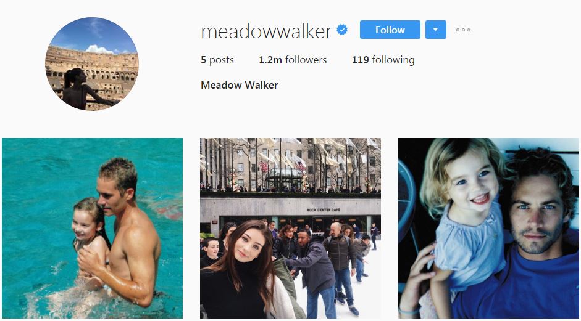Click the blue Follow button
Image resolution: width=581 pixels, height=321 pixels.
pyautogui.click(x=390, y=30)
